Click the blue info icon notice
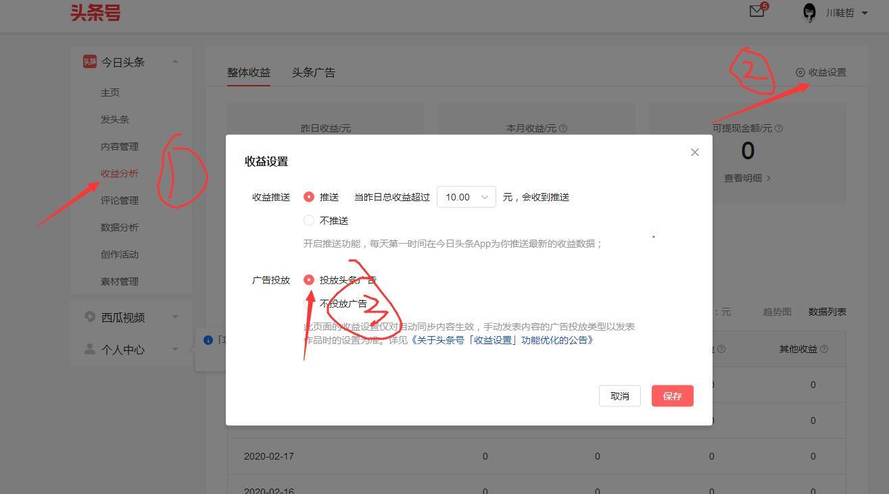 pos(208,340)
